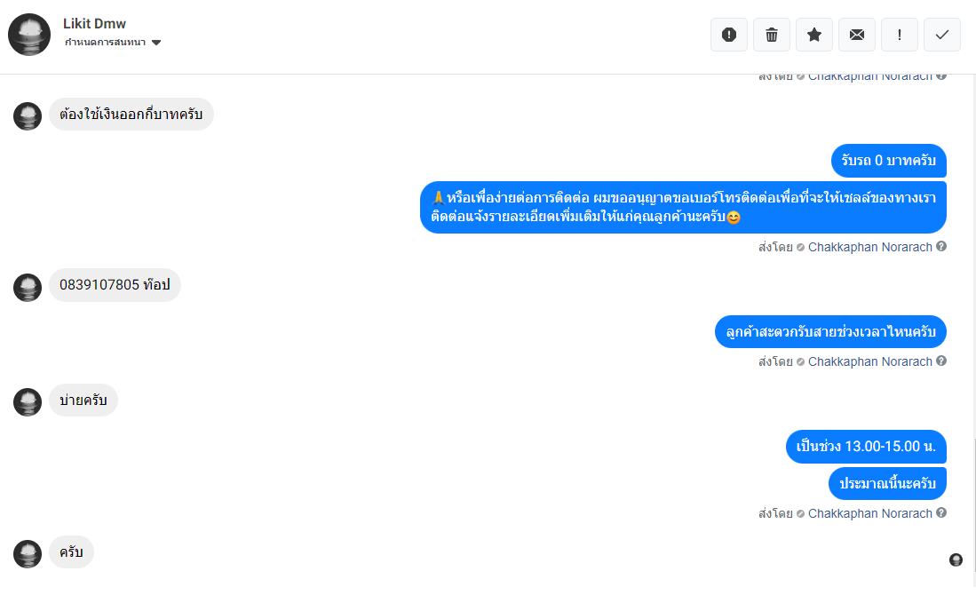
Task: Star this conversation with Likit Dmw
Action: tap(814, 35)
